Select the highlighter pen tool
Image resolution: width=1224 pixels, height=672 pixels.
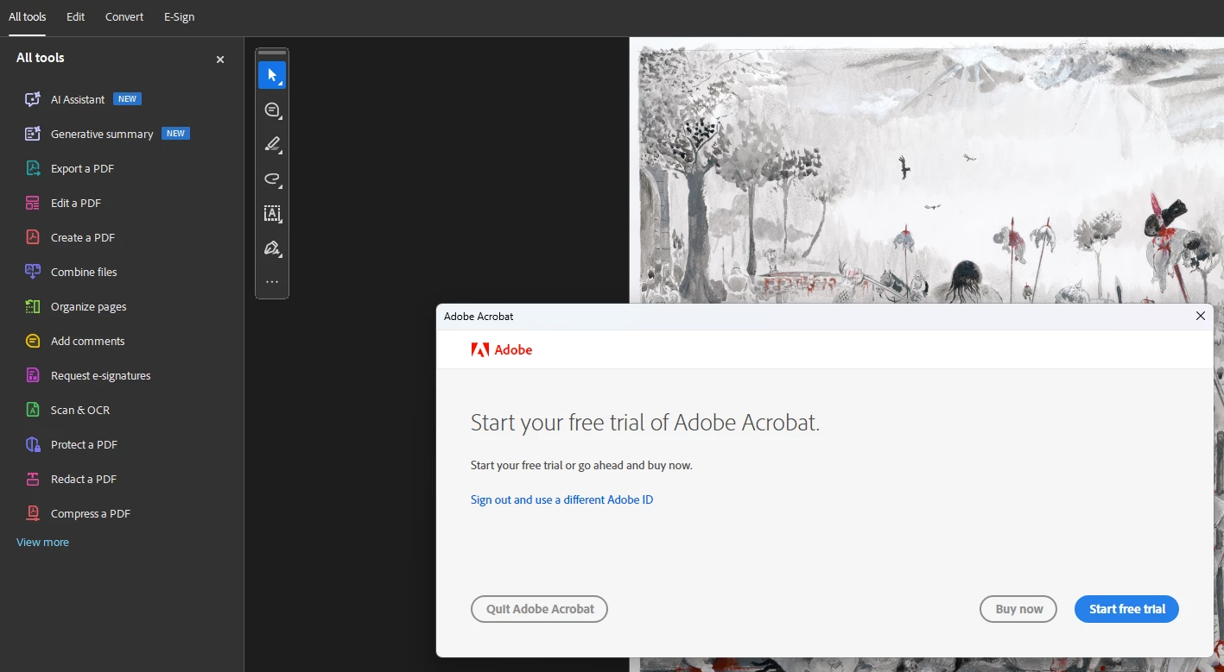click(272, 144)
